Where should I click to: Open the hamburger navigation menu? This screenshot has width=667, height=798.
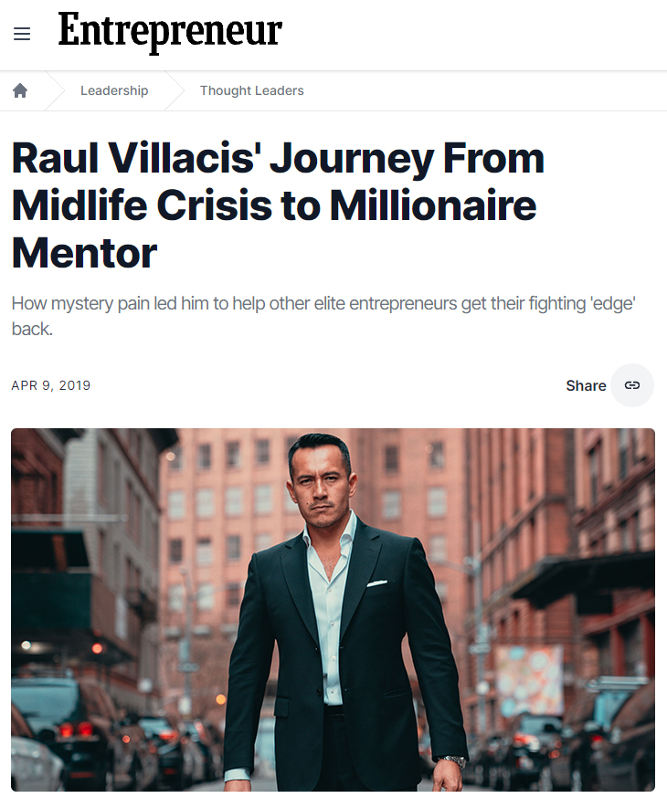22,34
